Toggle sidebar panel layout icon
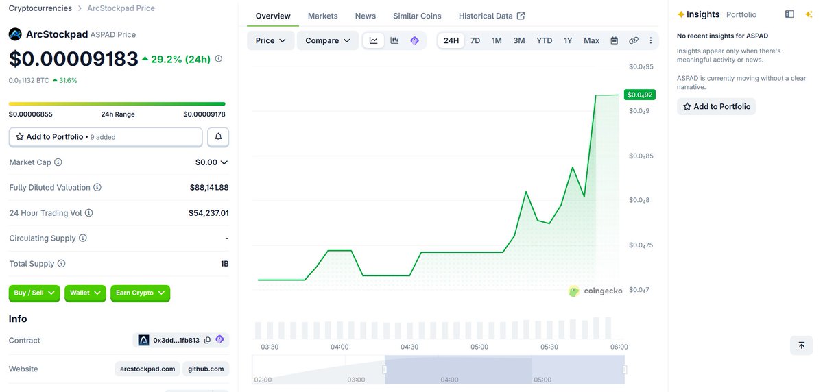 click(x=789, y=14)
